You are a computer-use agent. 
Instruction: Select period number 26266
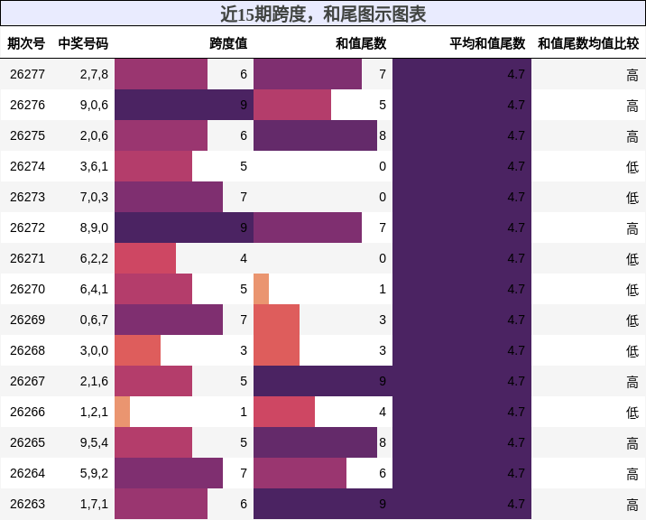[x=27, y=412]
